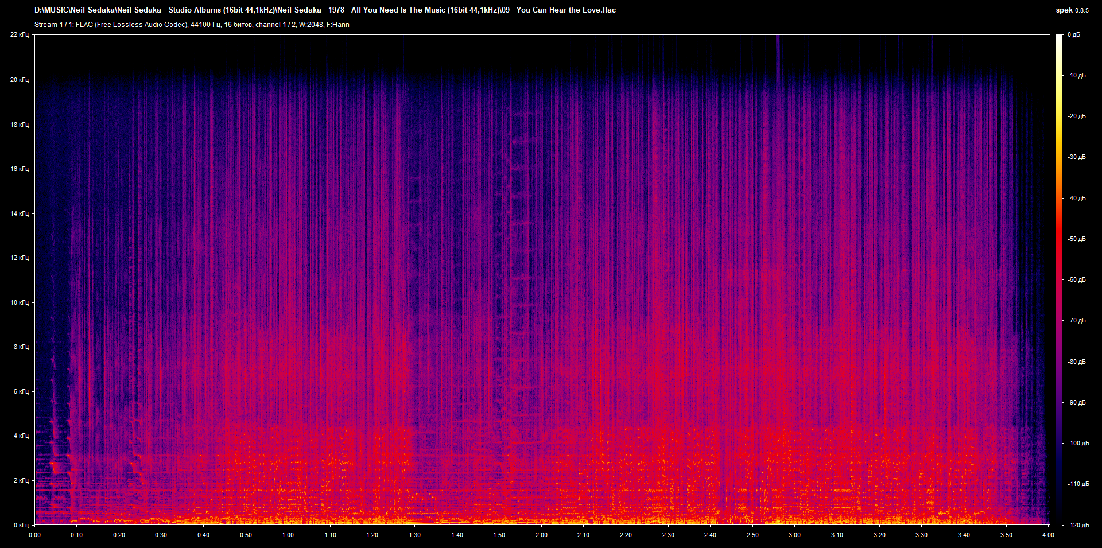Click the '4 кГц' frequency axis label
Image resolution: width=1102 pixels, height=548 pixels.
21,436
